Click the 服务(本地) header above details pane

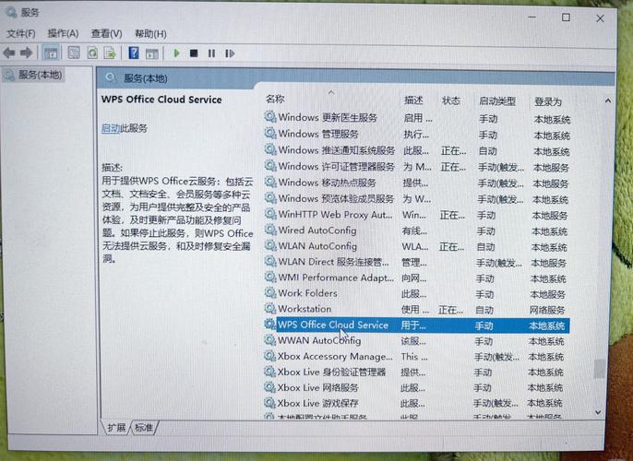click(146, 78)
